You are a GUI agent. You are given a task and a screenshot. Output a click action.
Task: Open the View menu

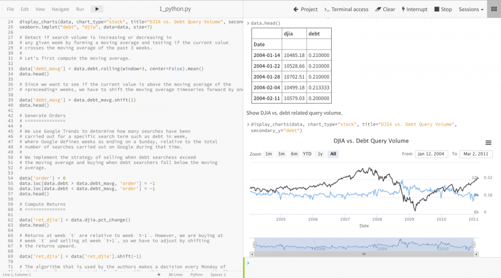point(40,9)
